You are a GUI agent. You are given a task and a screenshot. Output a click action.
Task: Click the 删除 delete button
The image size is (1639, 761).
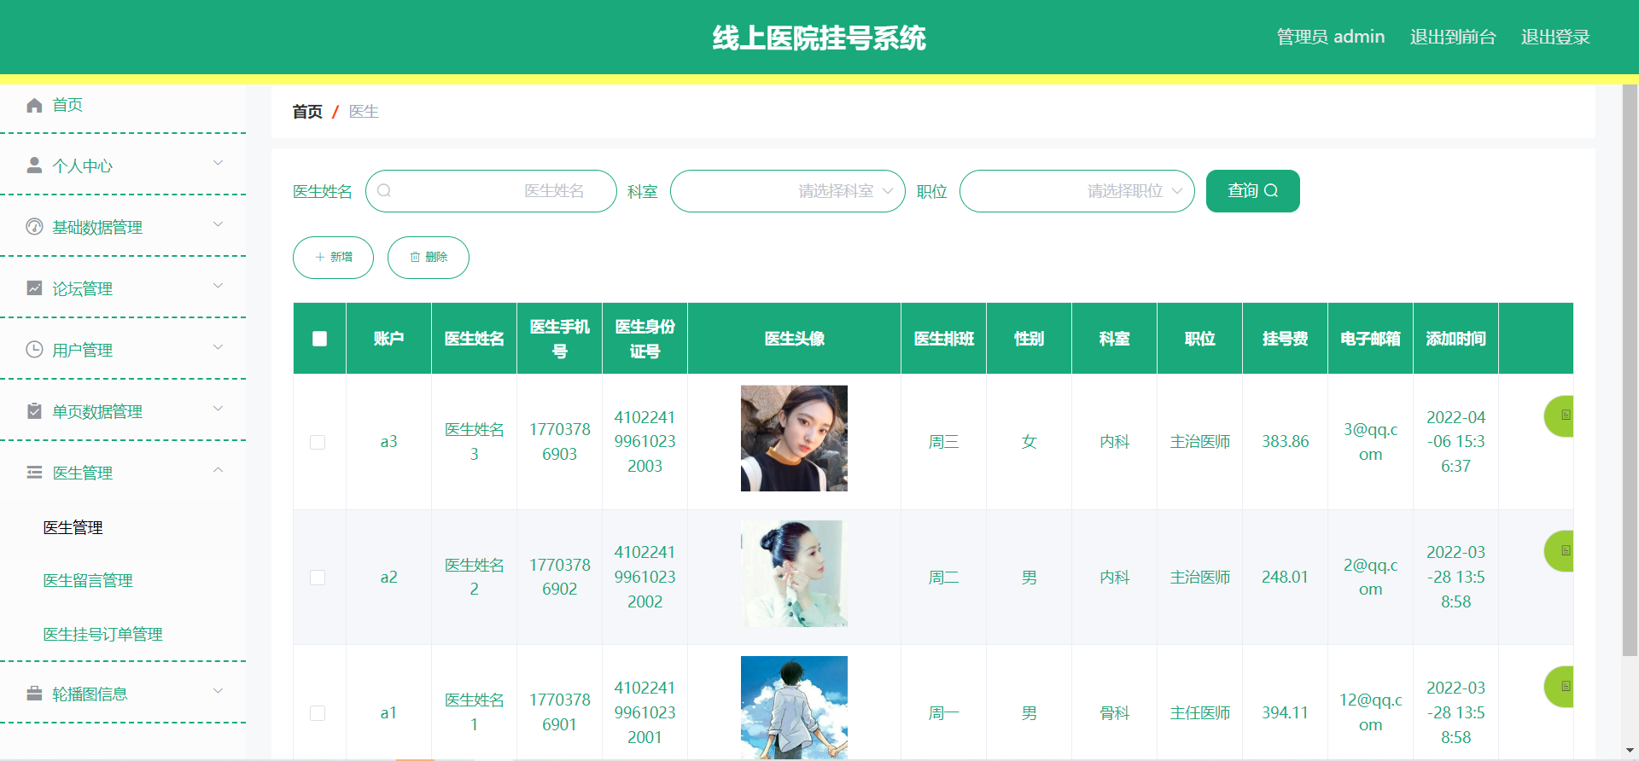(x=428, y=258)
